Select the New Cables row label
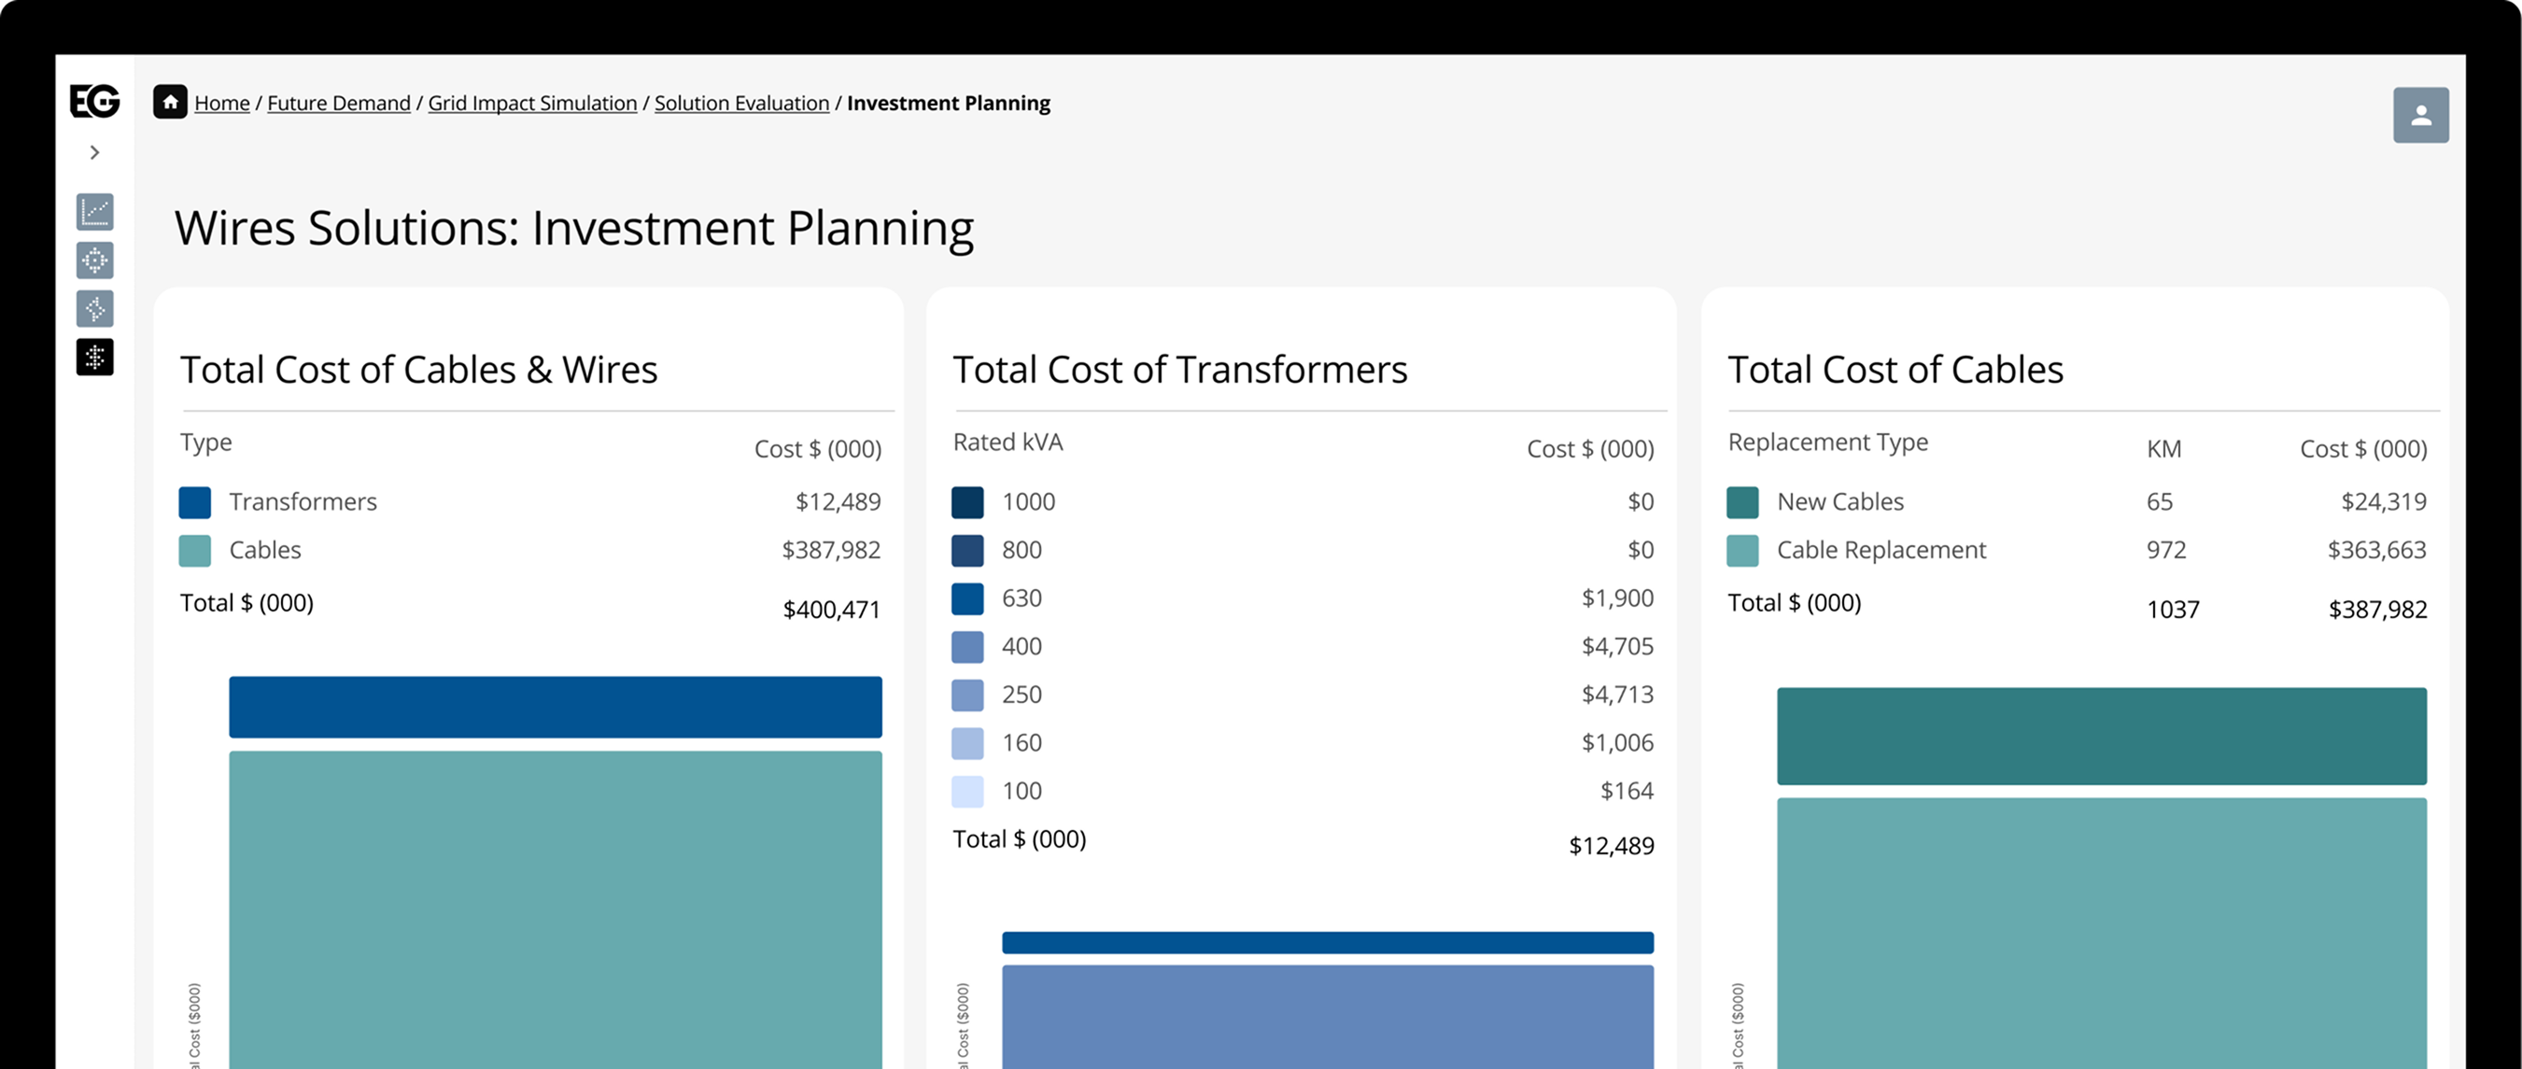This screenshot has height=1069, width=2522. pos(1840,501)
